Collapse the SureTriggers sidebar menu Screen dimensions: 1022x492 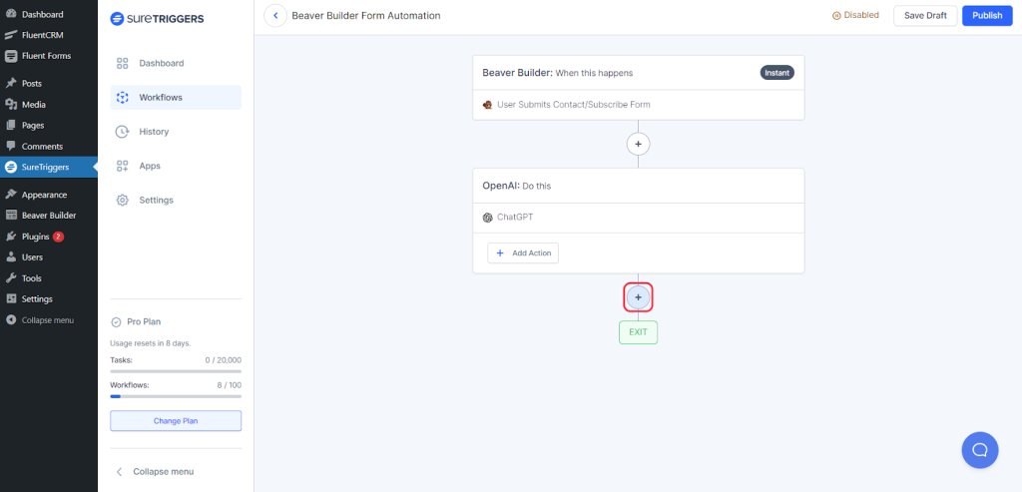pos(163,471)
